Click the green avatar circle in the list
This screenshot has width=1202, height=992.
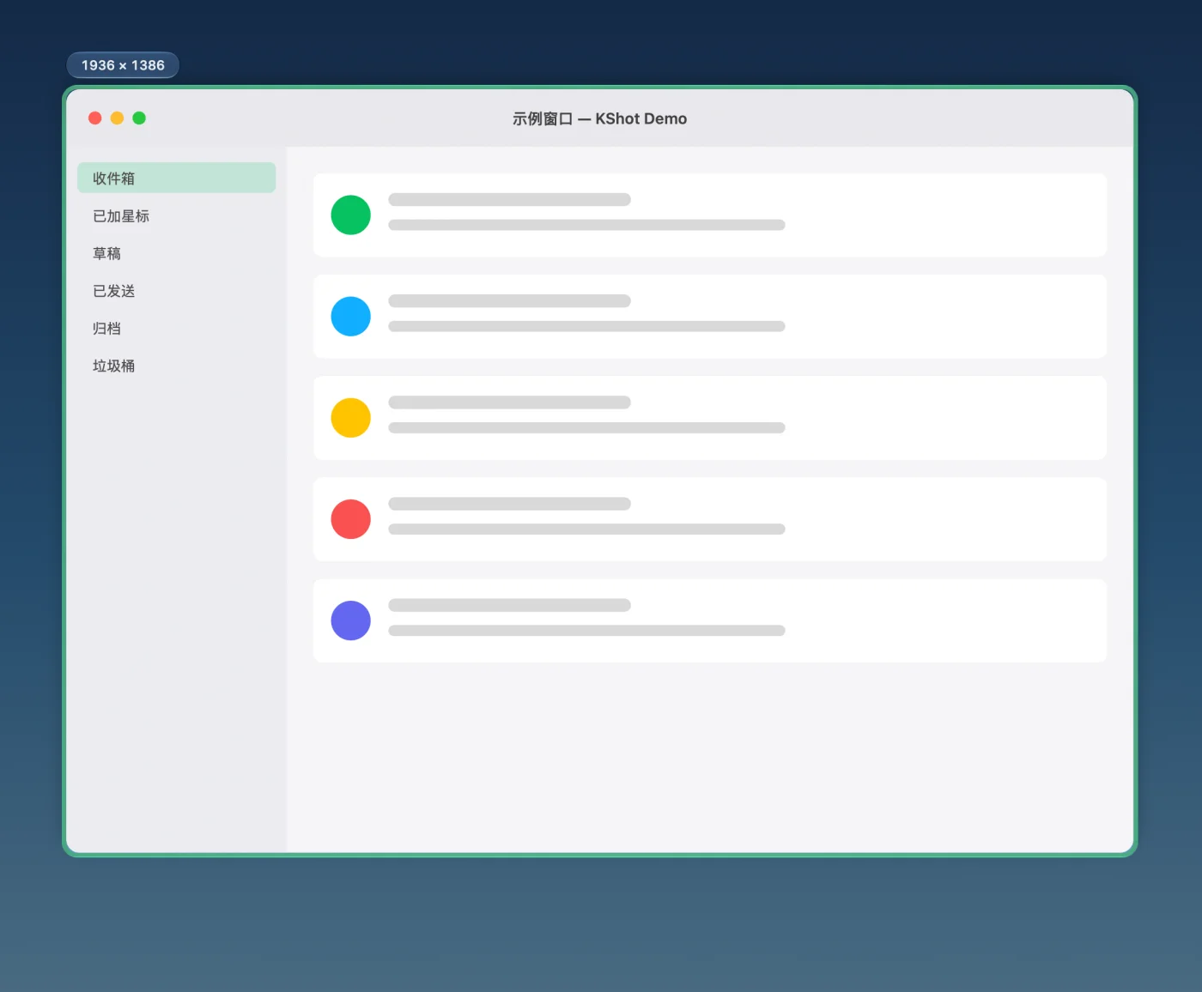(x=350, y=215)
